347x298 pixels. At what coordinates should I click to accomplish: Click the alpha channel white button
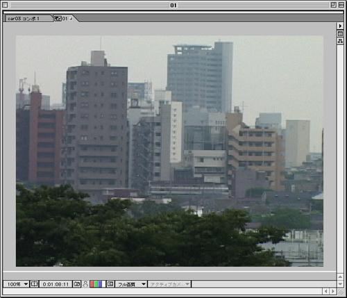point(104,284)
